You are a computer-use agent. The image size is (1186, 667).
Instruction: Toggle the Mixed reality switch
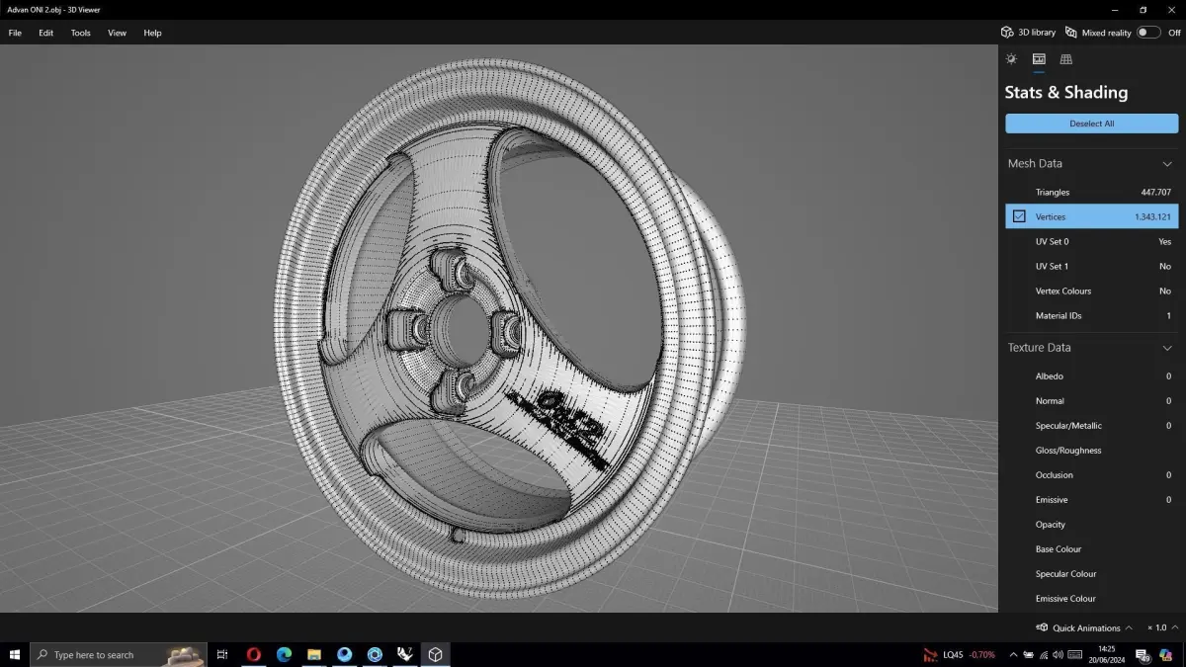pos(1147,33)
